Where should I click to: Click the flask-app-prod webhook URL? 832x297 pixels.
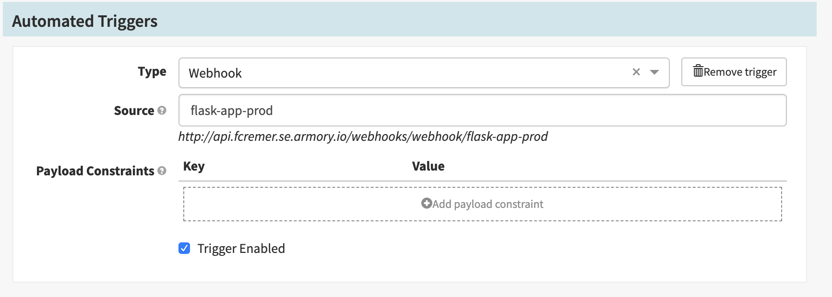tap(363, 137)
